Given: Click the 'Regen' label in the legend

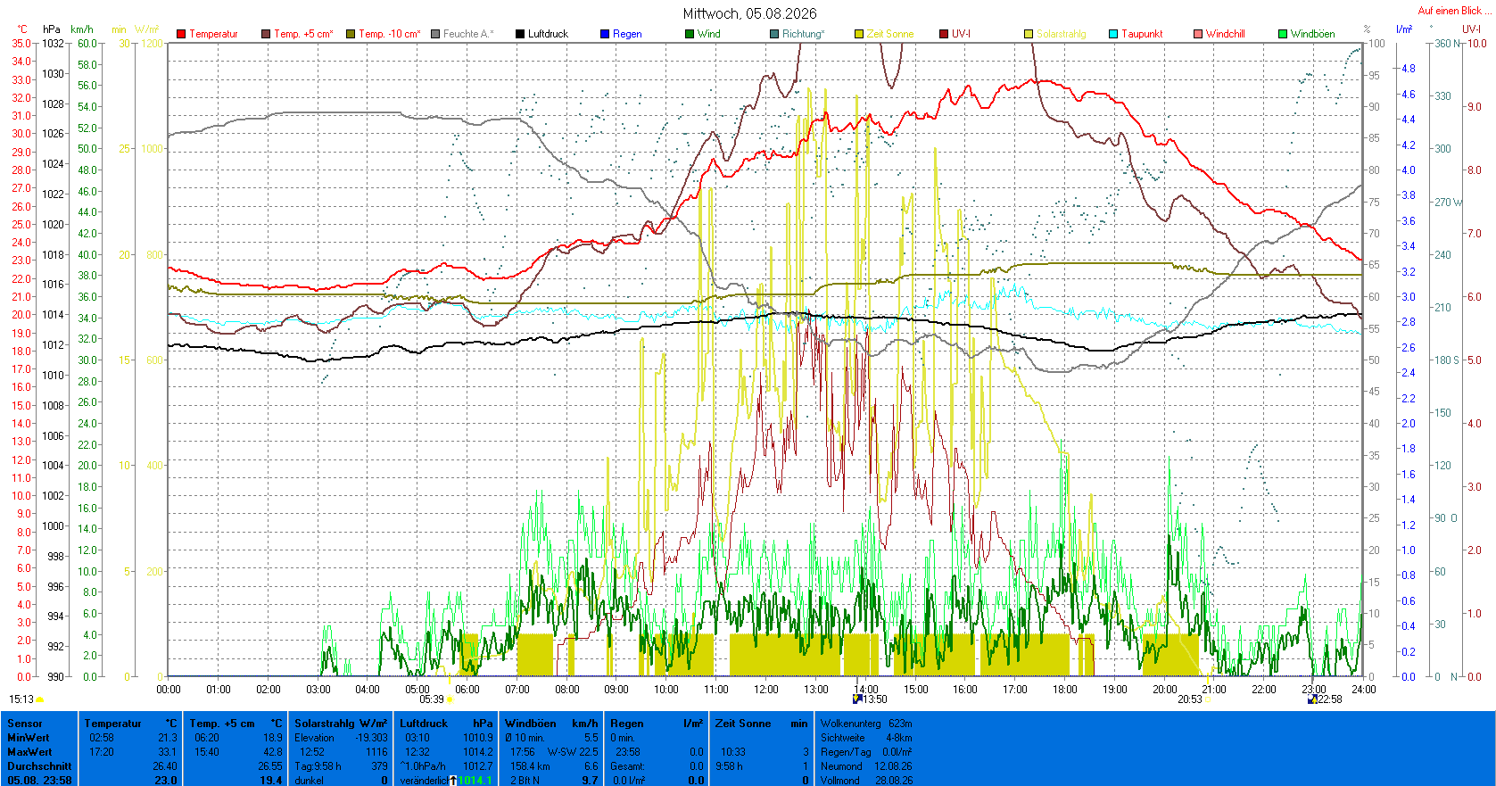Looking at the screenshot, I should [627, 34].
